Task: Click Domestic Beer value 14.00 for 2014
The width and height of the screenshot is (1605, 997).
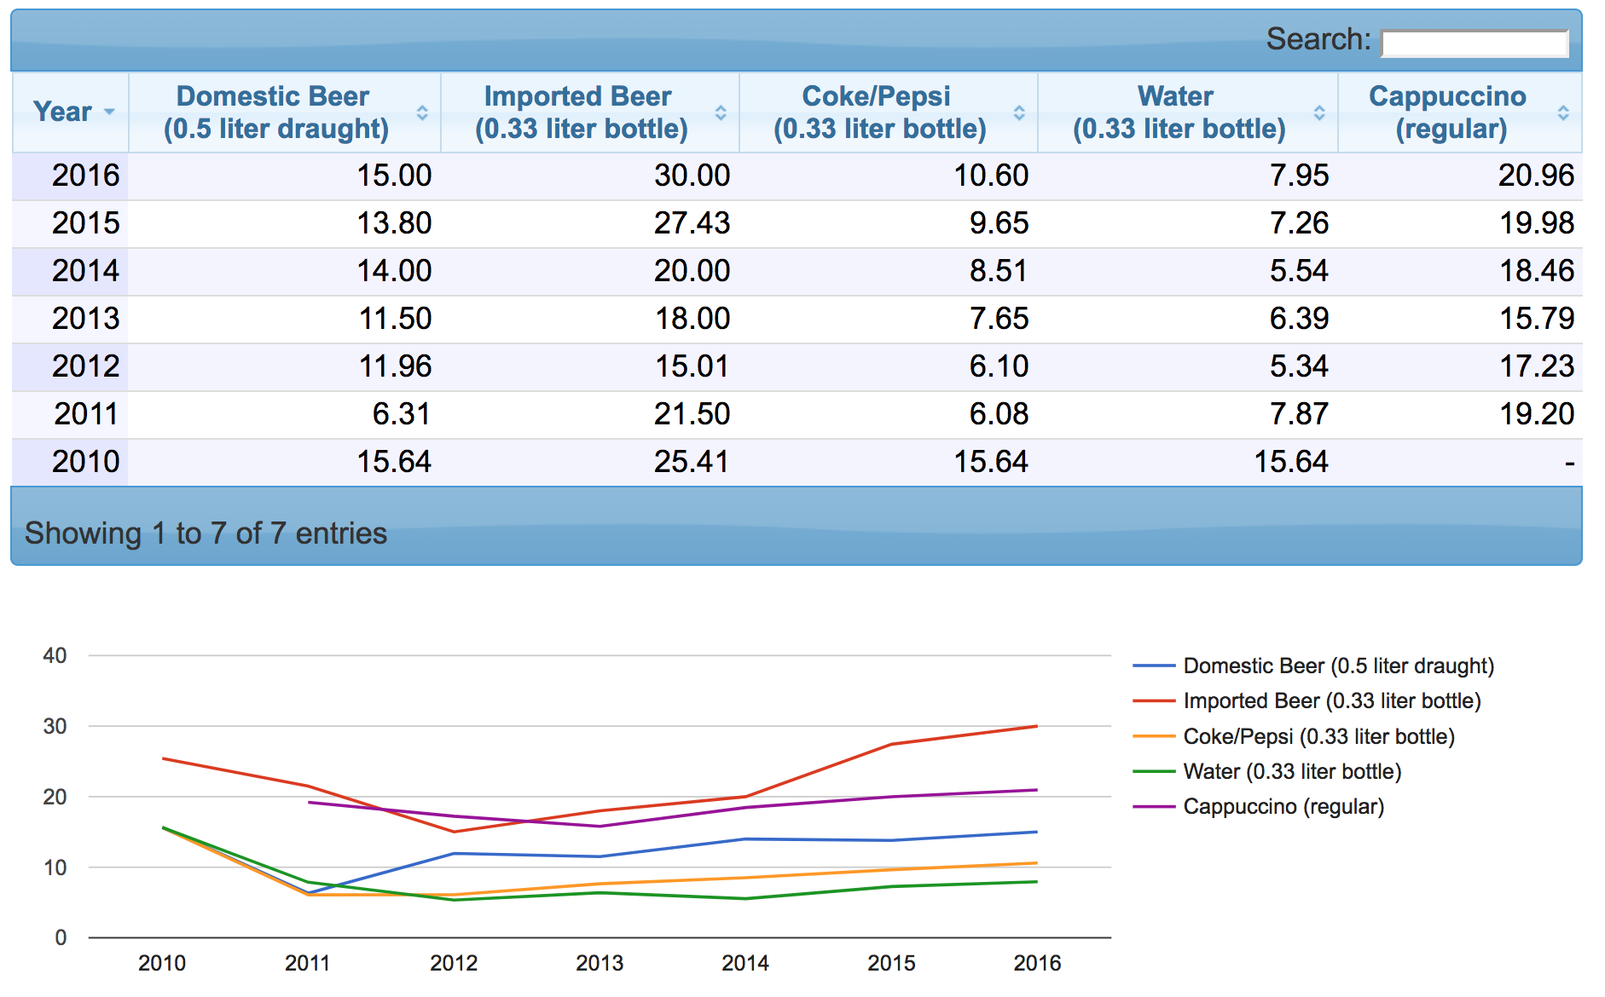Action: click(x=394, y=272)
